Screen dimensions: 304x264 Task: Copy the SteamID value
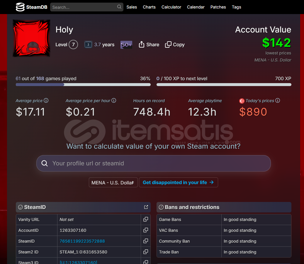tap(146, 241)
